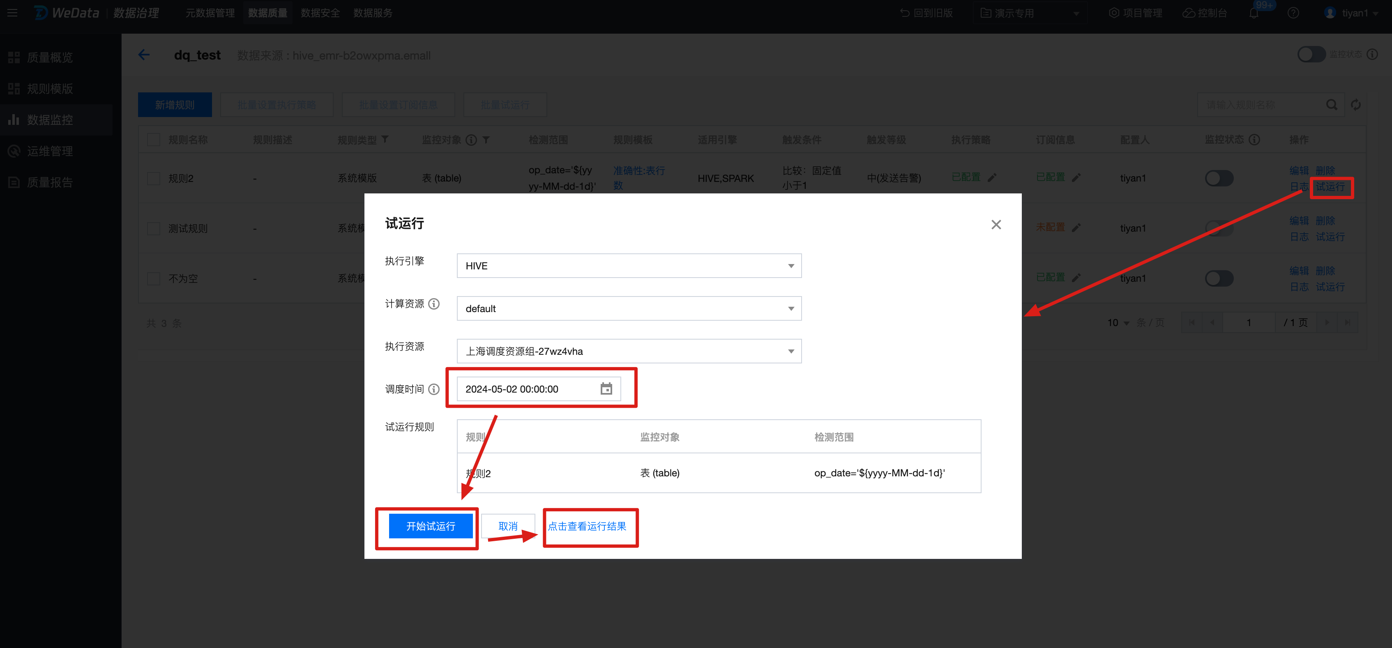Click the info icon next to 调度时间
Screen dimensions: 1392x648
(434, 389)
